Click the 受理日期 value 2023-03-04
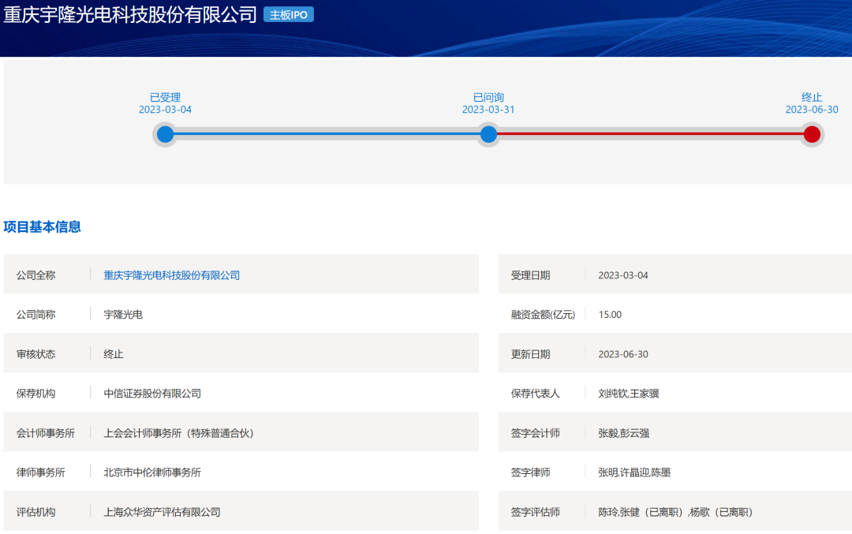This screenshot has width=852, height=534. pyautogui.click(x=623, y=275)
